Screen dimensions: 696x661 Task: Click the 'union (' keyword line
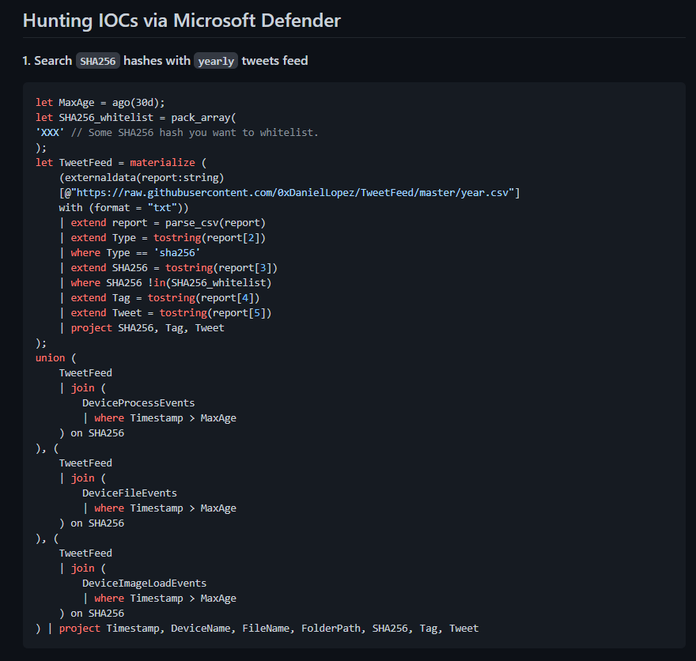(x=56, y=358)
